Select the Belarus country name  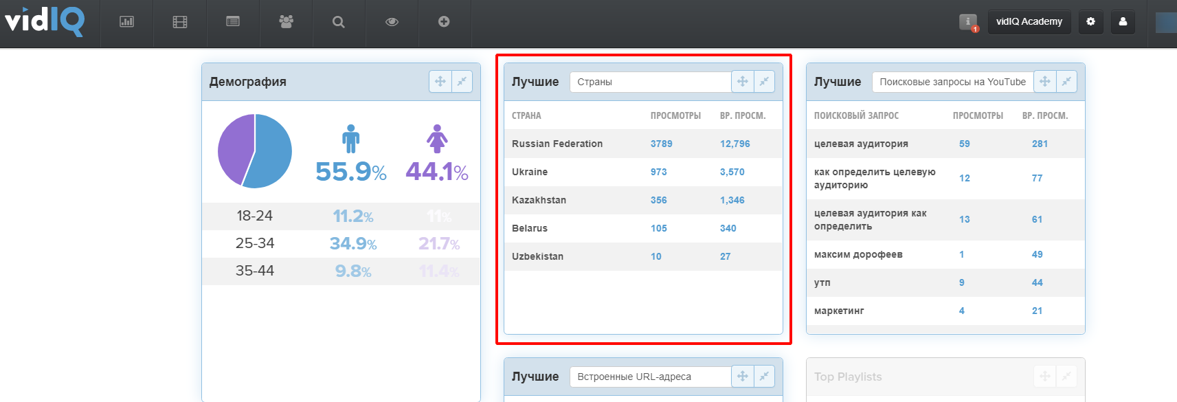530,228
